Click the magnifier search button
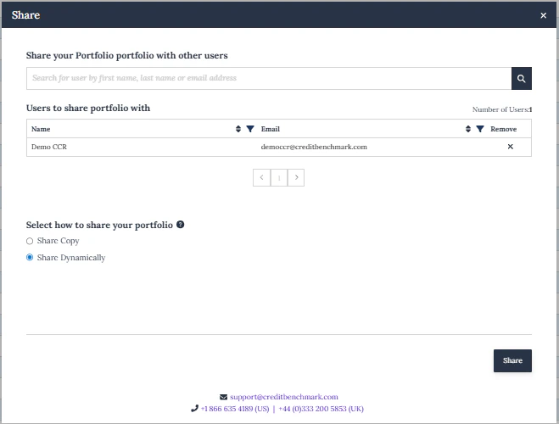This screenshot has height=424, width=559. coord(521,78)
